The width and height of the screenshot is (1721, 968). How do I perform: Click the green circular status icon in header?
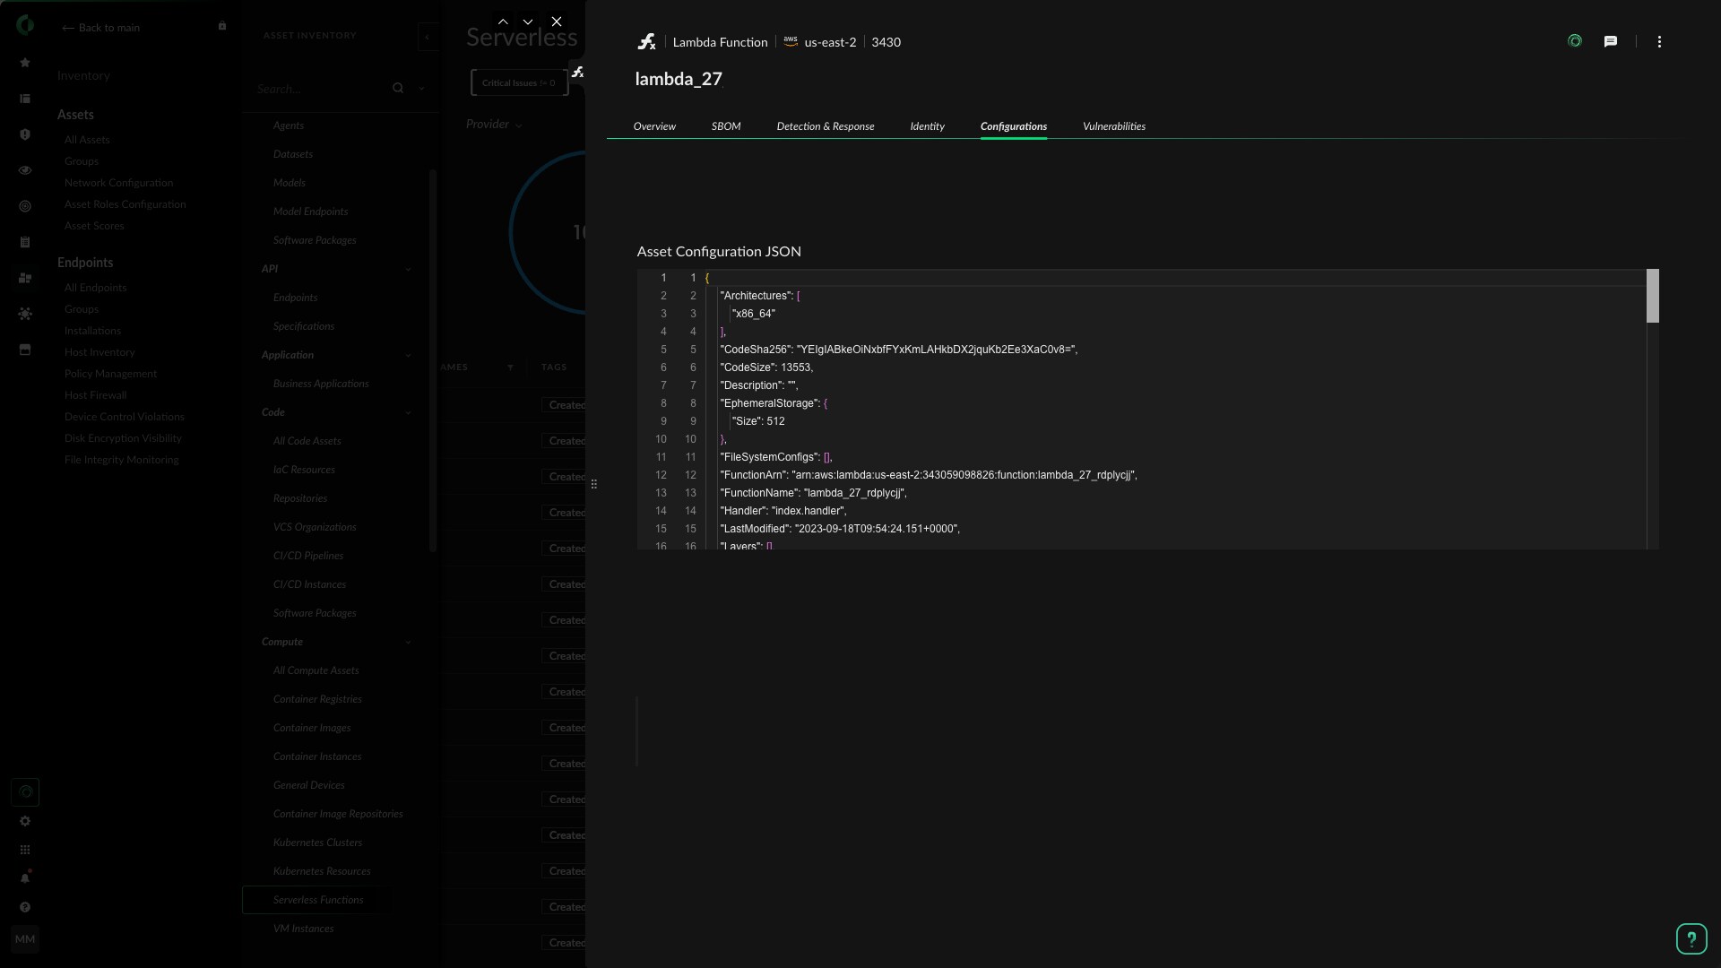click(1575, 41)
